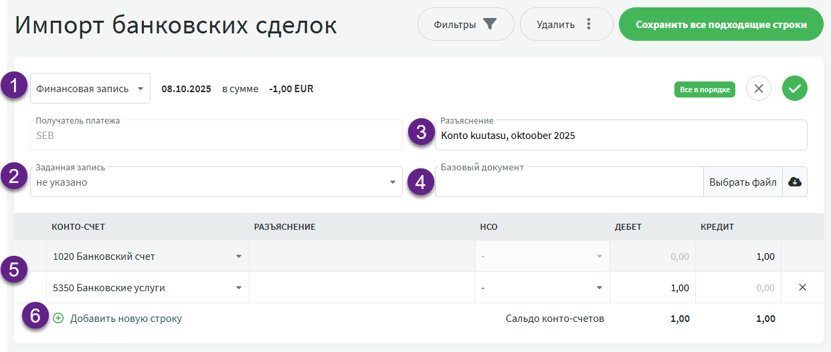Click the debit amount field for 5350

(x=652, y=288)
